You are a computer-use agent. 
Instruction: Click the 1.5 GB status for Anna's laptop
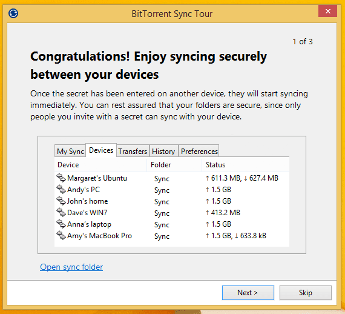tap(218, 224)
